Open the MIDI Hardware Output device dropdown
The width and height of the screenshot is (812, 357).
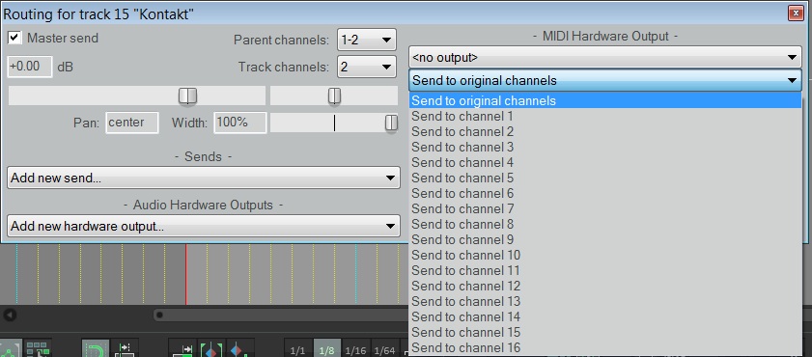coord(604,58)
